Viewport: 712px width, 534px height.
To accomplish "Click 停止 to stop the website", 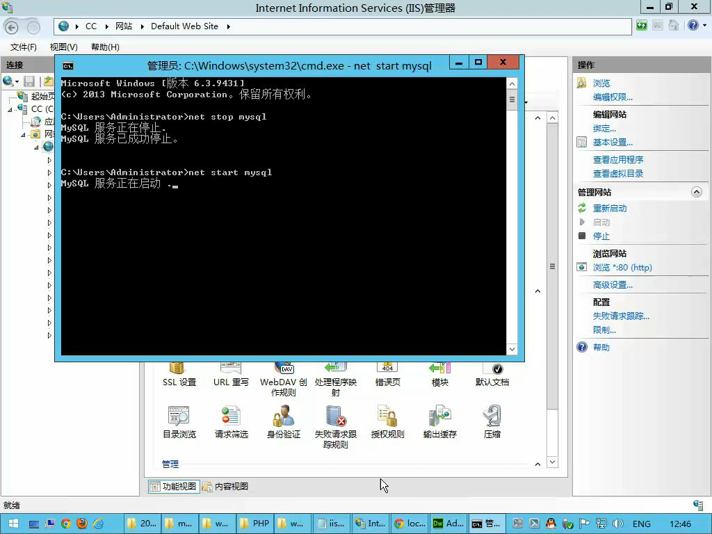I will [601, 236].
